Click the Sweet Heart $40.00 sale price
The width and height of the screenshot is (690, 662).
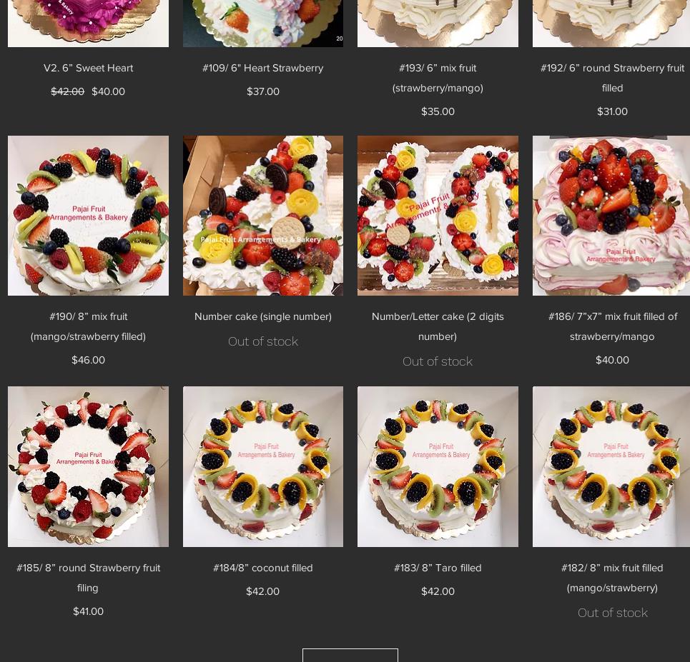pyautogui.click(x=108, y=91)
